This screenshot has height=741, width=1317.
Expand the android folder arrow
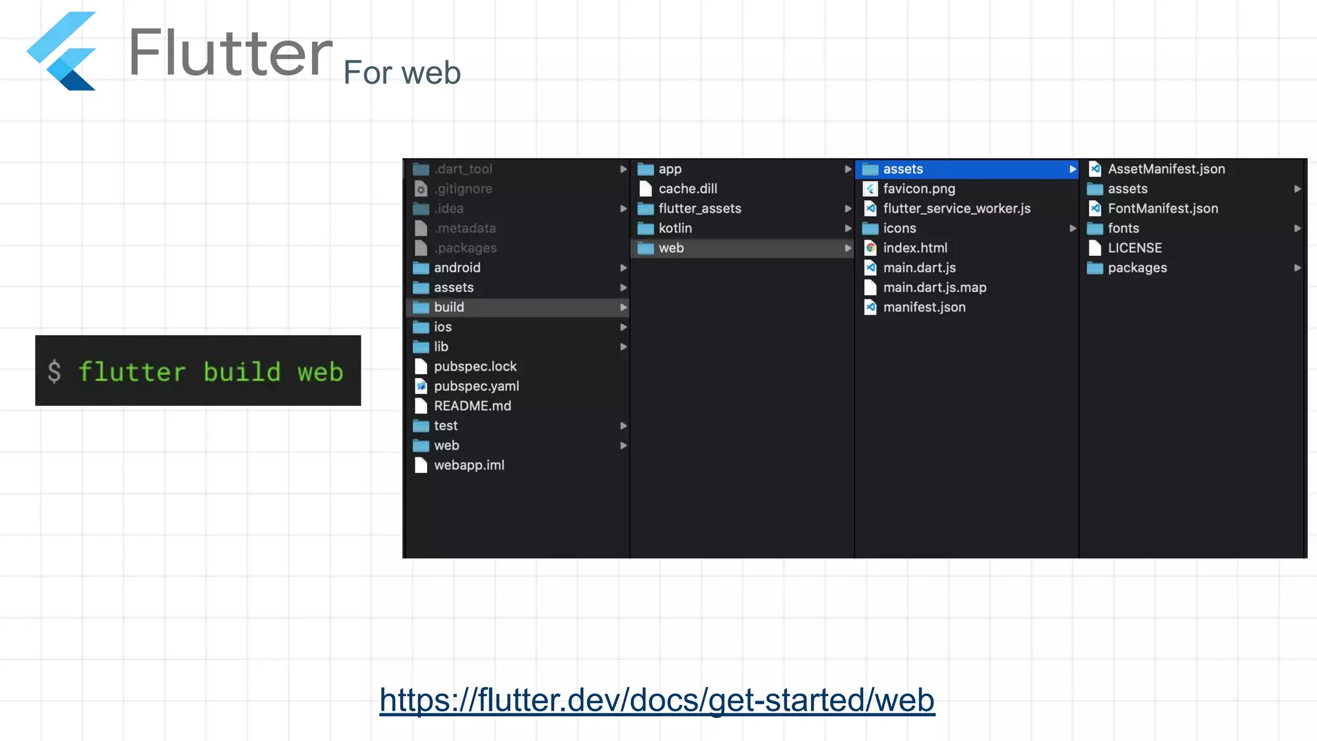[x=623, y=268]
